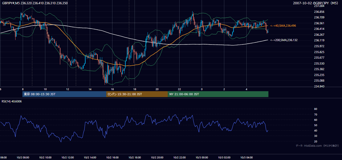Click bottom time label 10/2 22:00

pyautogui.click(x=179, y=158)
